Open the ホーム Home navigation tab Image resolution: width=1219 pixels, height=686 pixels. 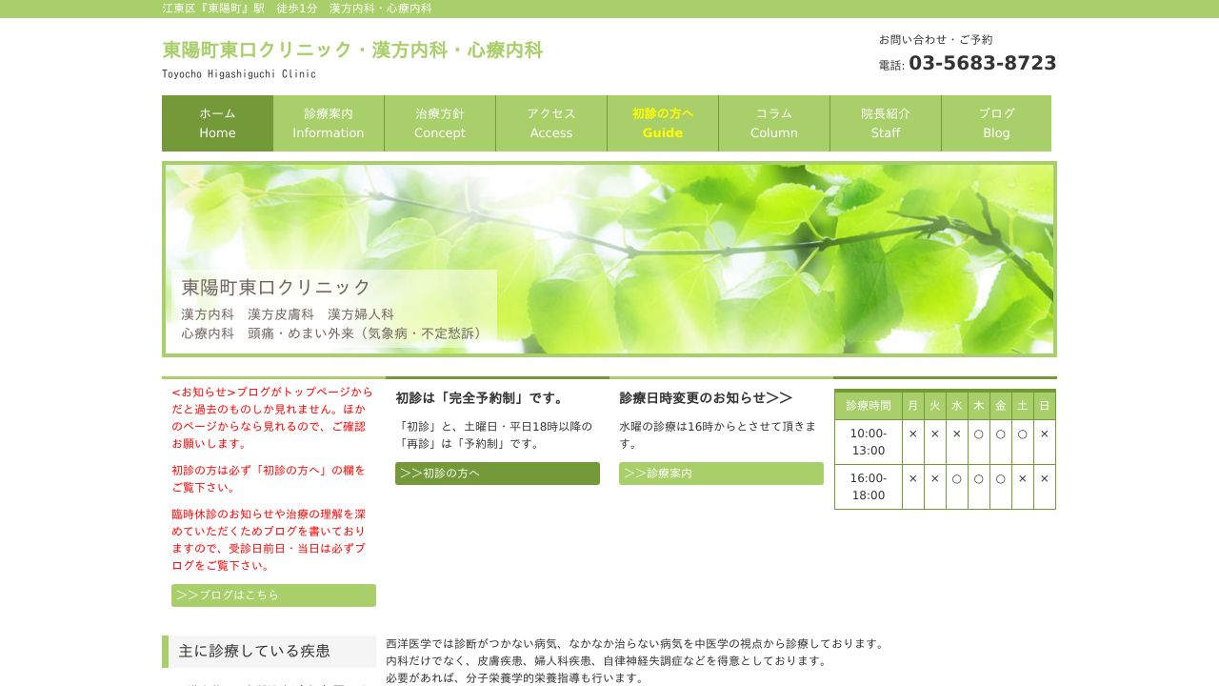coord(217,123)
